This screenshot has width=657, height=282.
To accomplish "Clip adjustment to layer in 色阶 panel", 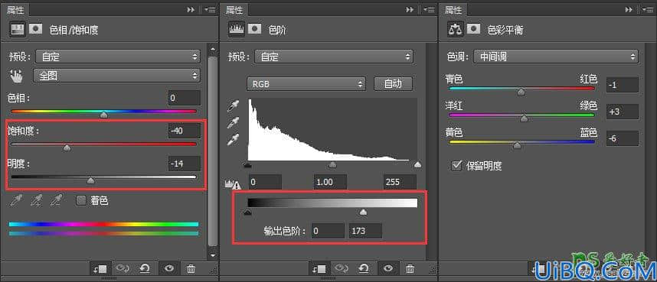I will click(x=319, y=269).
